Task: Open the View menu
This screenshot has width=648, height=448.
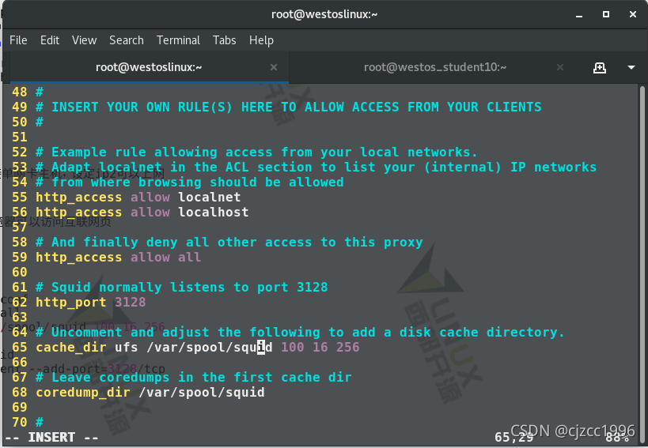Action: click(85, 40)
